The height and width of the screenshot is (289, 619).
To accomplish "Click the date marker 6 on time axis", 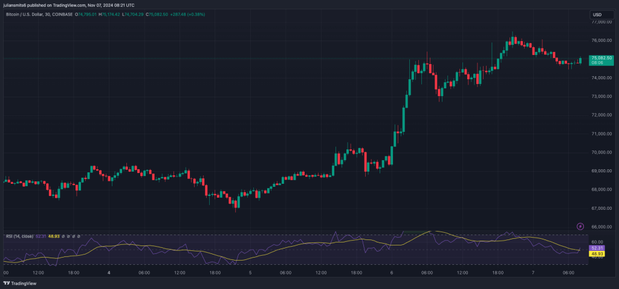I will (x=393, y=273).
